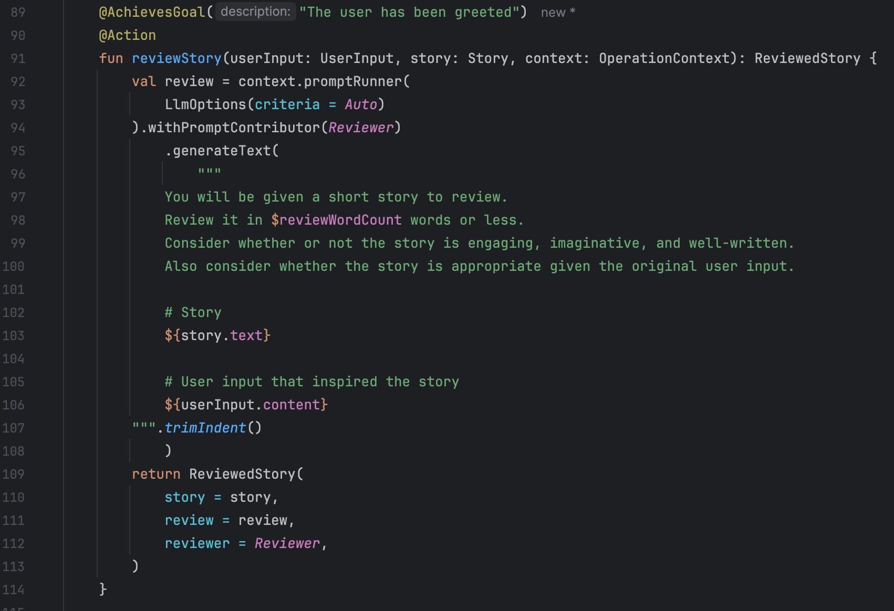Click the ReviewedStory return type
The image size is (894, 611).
point(807,58)
